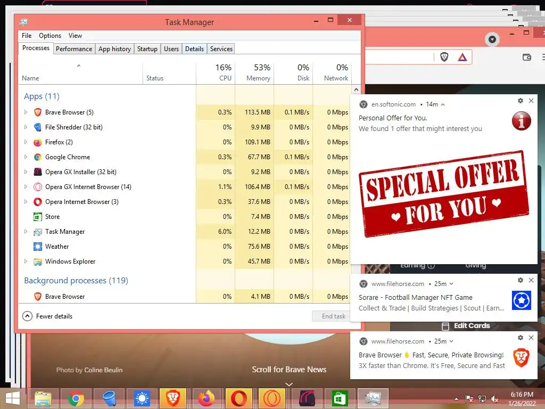The image size is (545, 409).
Task: Click the Store icon in process list
Action: (38, 217)
